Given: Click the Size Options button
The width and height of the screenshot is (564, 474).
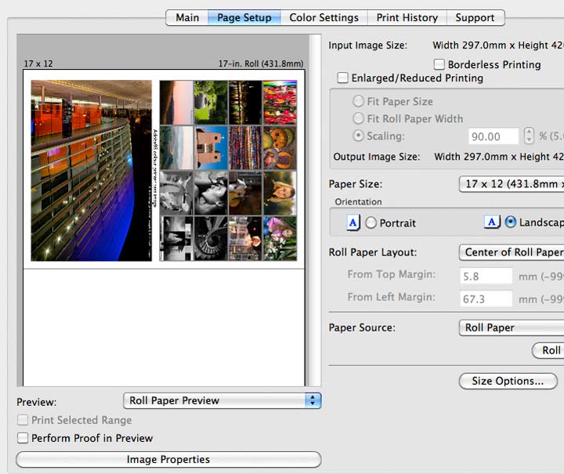Looking at the screenshot, I should click(x=508, y=381).
